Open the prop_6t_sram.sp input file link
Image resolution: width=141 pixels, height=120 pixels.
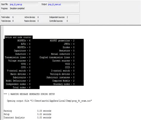[16, 4]
